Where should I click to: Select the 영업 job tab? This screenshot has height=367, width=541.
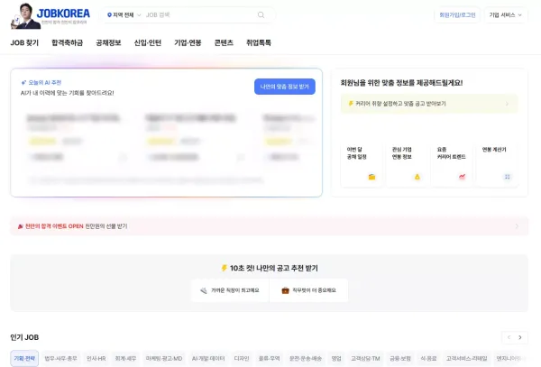click(x=336, y=358)
